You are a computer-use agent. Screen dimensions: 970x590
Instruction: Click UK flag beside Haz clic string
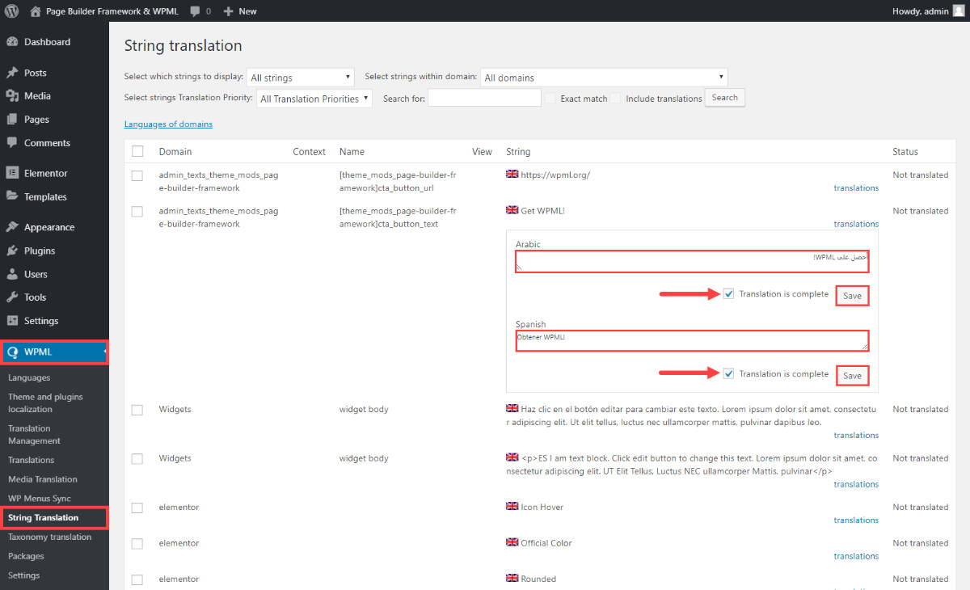512,409
